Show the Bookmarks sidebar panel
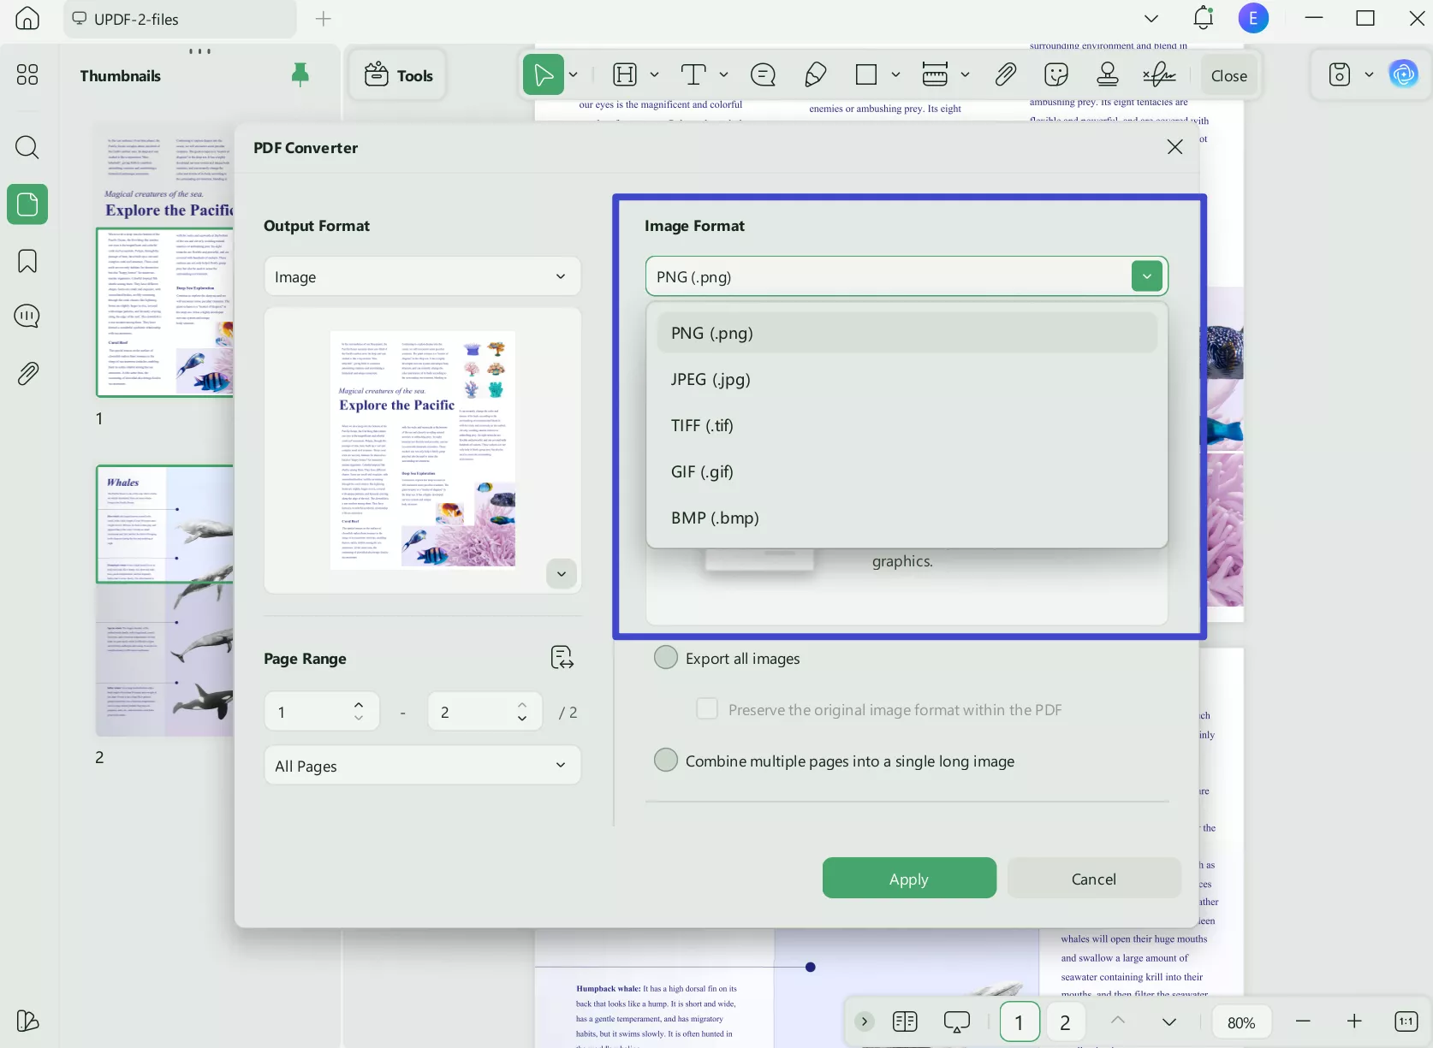Viewport: 1433px width, 1048px height. pos(27,261)
